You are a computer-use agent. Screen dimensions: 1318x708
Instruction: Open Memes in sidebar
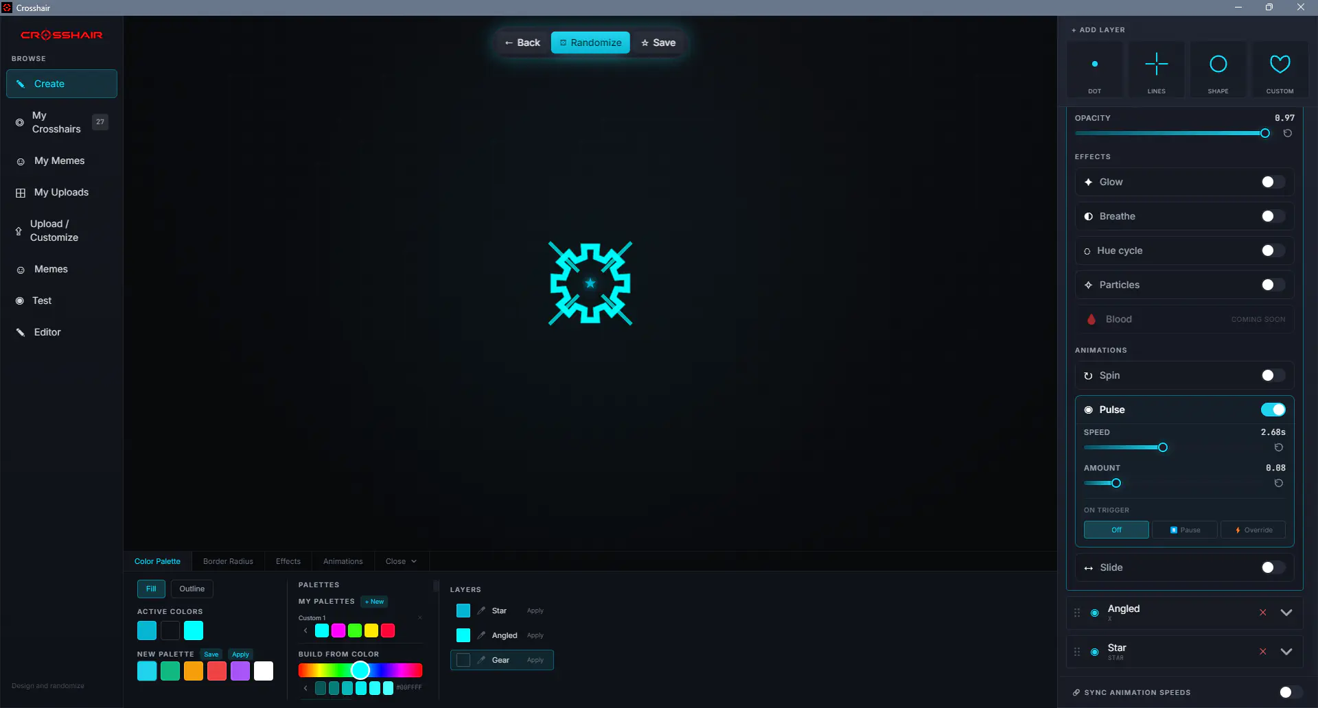click(62, 269)
